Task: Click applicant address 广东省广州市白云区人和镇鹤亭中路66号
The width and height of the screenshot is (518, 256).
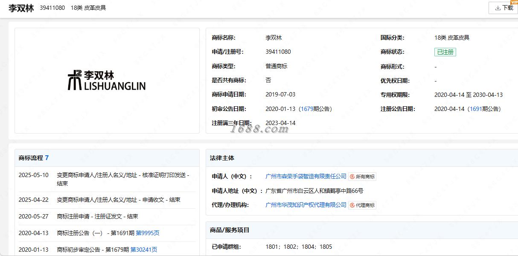Action: click(x=314, y=191)
